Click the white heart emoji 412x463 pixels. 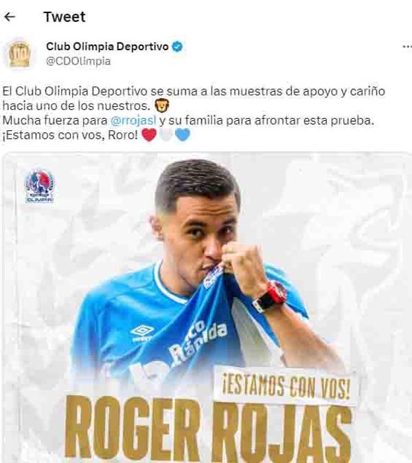click(x=165, y=135)
